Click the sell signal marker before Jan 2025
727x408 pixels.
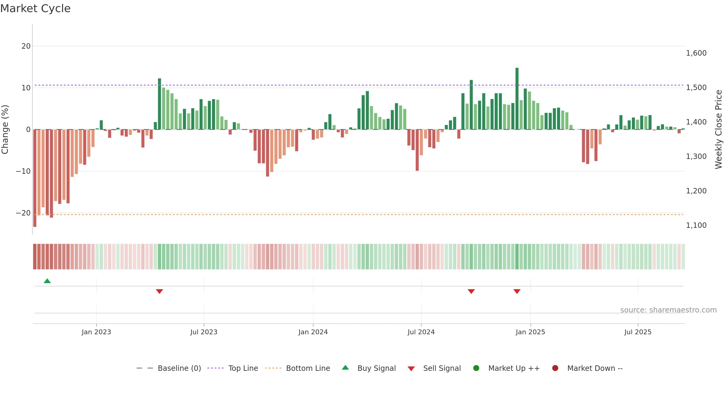[x=517, y=291]
